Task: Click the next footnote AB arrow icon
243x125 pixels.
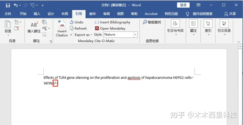Action: [45, 28]
